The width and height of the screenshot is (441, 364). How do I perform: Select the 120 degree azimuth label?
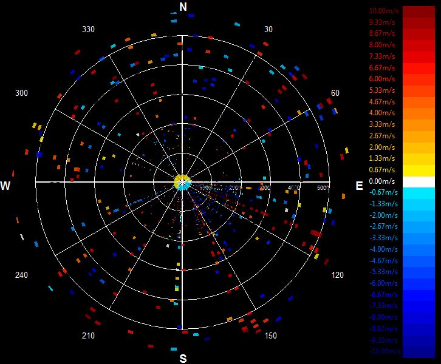pos(338,275)
